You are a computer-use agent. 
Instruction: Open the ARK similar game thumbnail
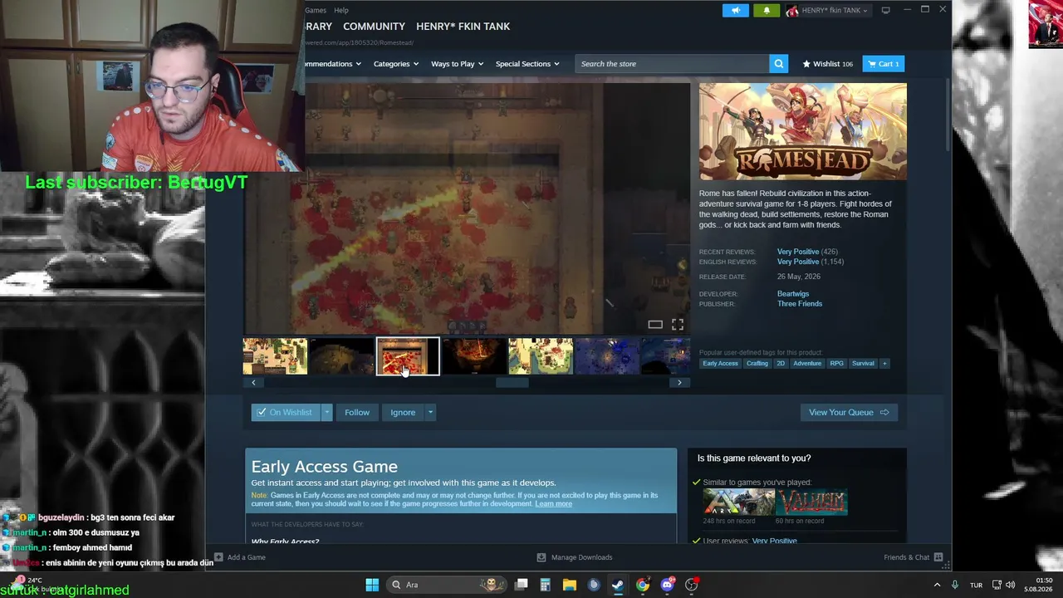click(739, 502)
